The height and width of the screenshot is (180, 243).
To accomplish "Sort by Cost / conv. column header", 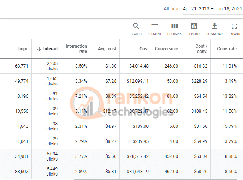I will pos(201,49).
